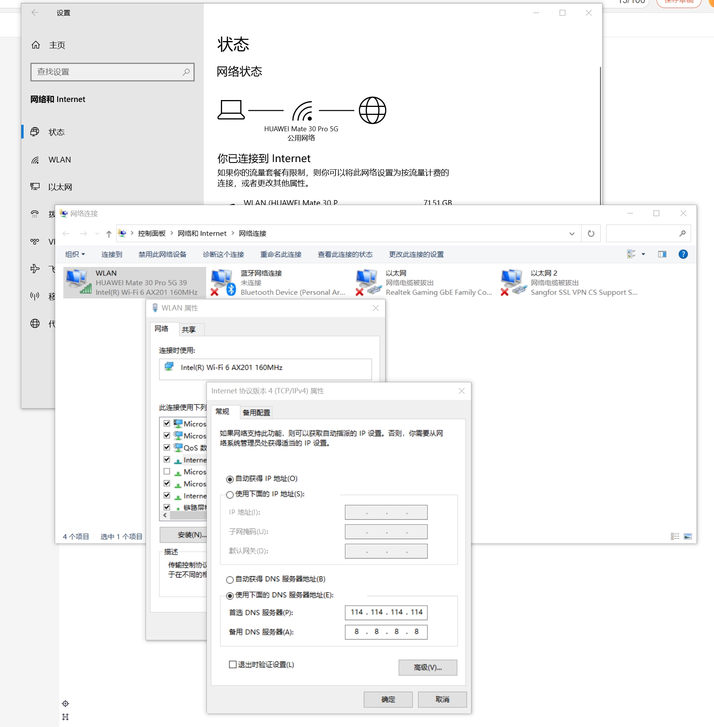
Task: Switch to large icons view in status bar
Action: point(688,536)
